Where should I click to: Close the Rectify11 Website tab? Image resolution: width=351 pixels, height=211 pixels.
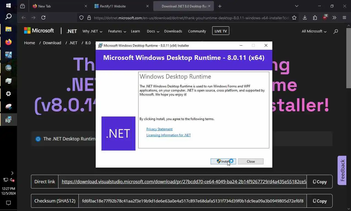(x=148, y=6)
